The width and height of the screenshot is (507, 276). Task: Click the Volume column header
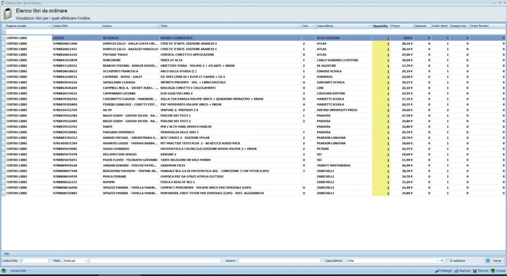point(308,26)
